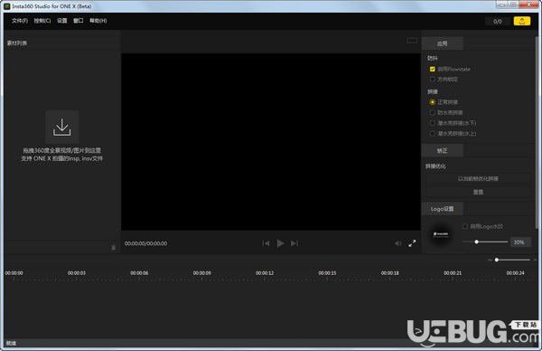Click the yellow export button
542x351 pixels.
pos(521,21)
